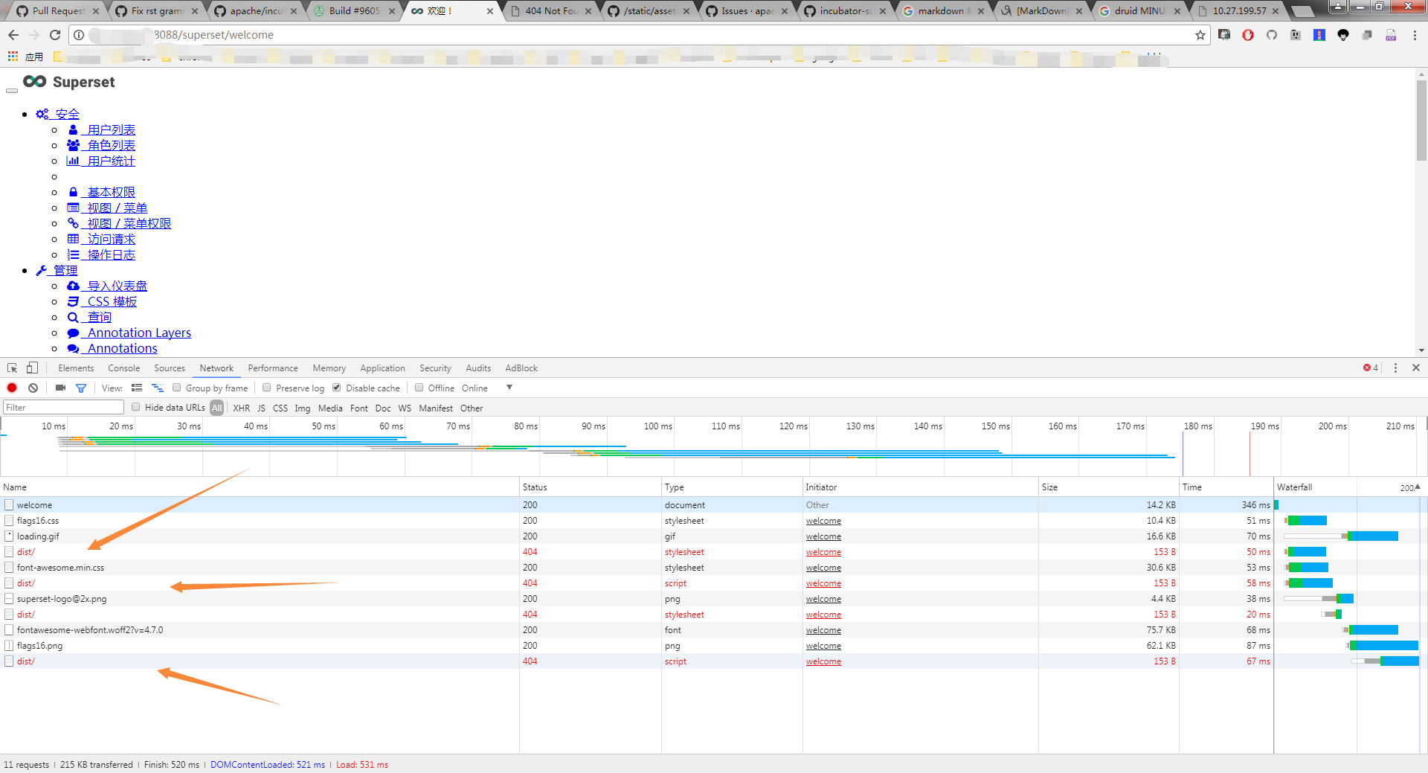1428x773 pixels.
Task: Focus the network Filter input field
Action: point(63,407)
